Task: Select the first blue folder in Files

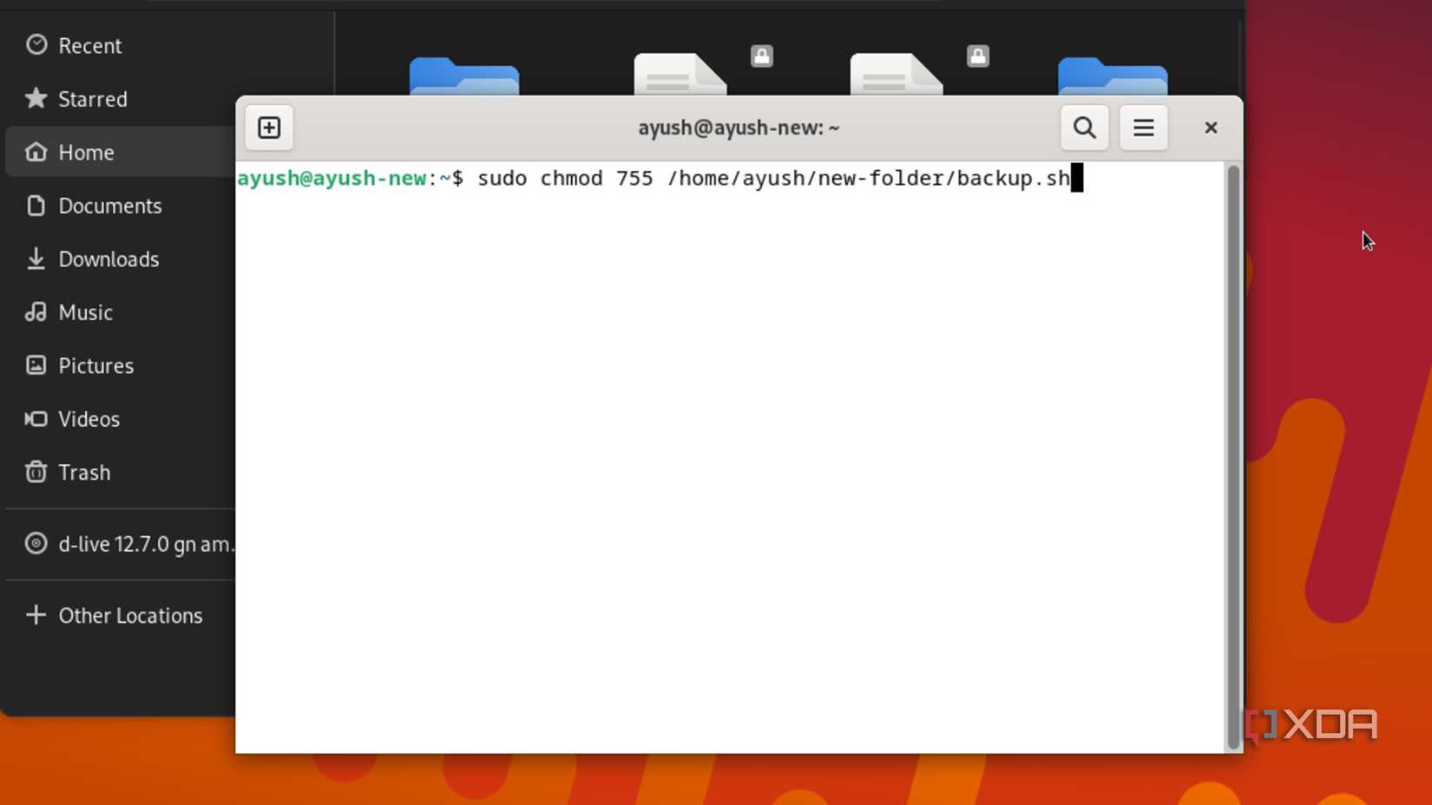Action: [x=464, y=76]
